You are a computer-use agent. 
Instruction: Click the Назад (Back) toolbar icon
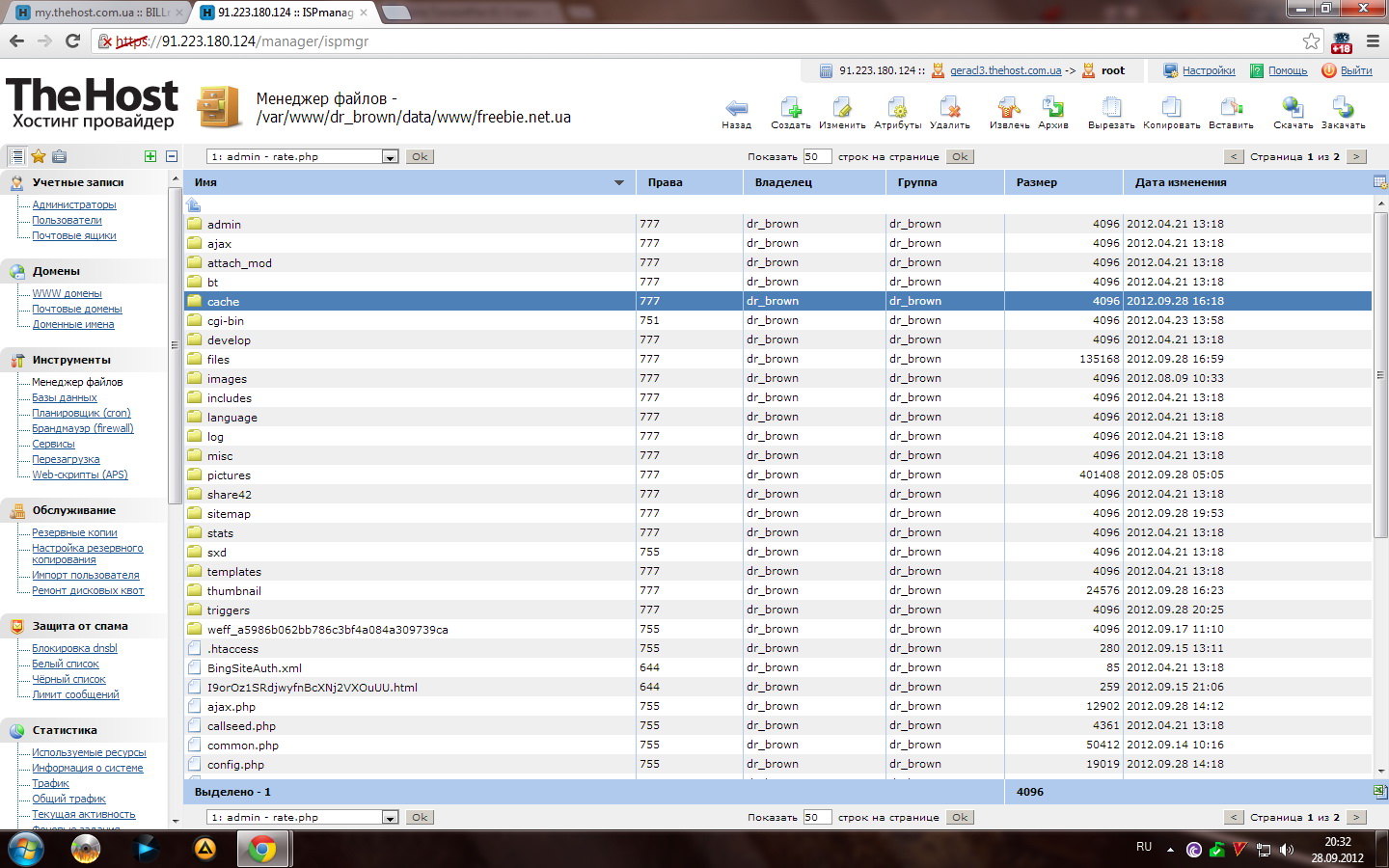[736, 112]
